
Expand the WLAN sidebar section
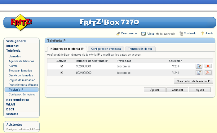pyautogui.click(x=11, y=105)
